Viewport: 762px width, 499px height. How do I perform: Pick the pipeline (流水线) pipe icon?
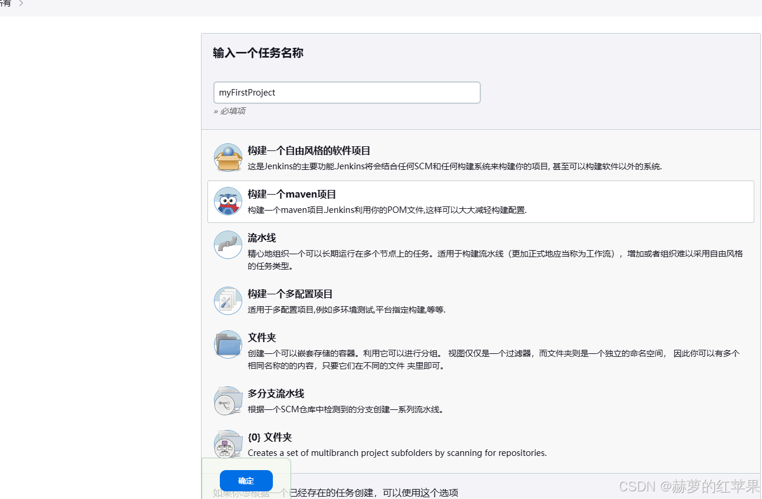click(227, 245)
